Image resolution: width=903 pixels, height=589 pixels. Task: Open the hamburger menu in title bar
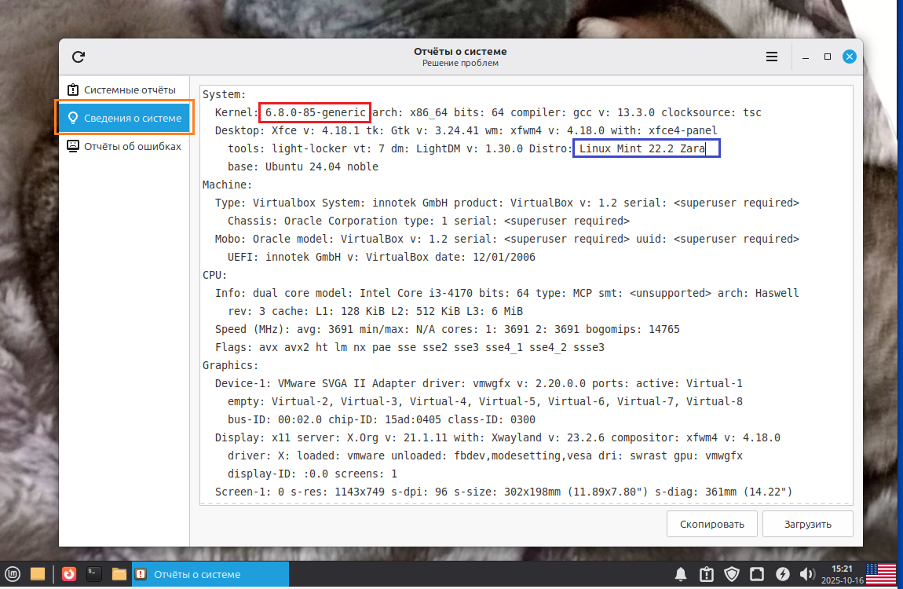(x=772, y=57)
